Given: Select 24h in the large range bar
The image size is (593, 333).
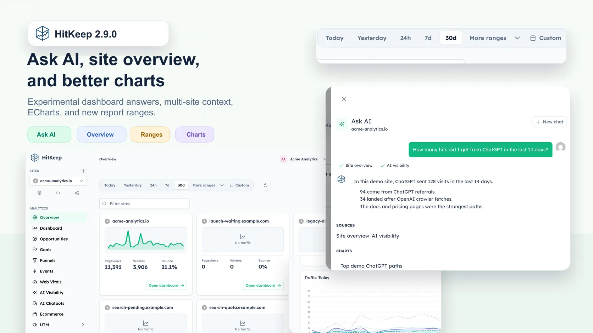Looking at the screenshot, I should point(405,38).
